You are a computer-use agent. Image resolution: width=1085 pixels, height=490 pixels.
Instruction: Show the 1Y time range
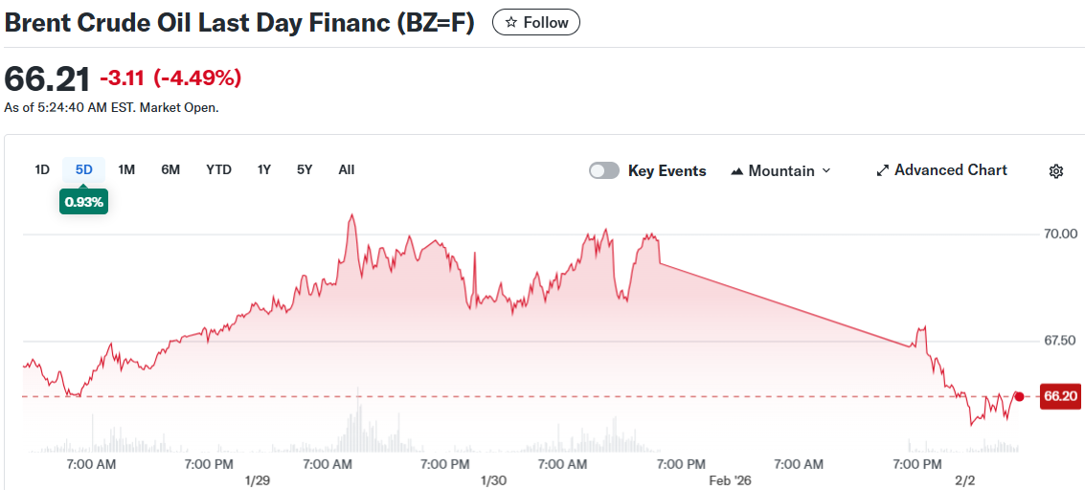[263, 169]
